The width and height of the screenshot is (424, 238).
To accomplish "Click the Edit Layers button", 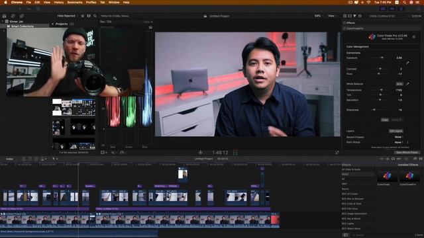I will [396, 131].
